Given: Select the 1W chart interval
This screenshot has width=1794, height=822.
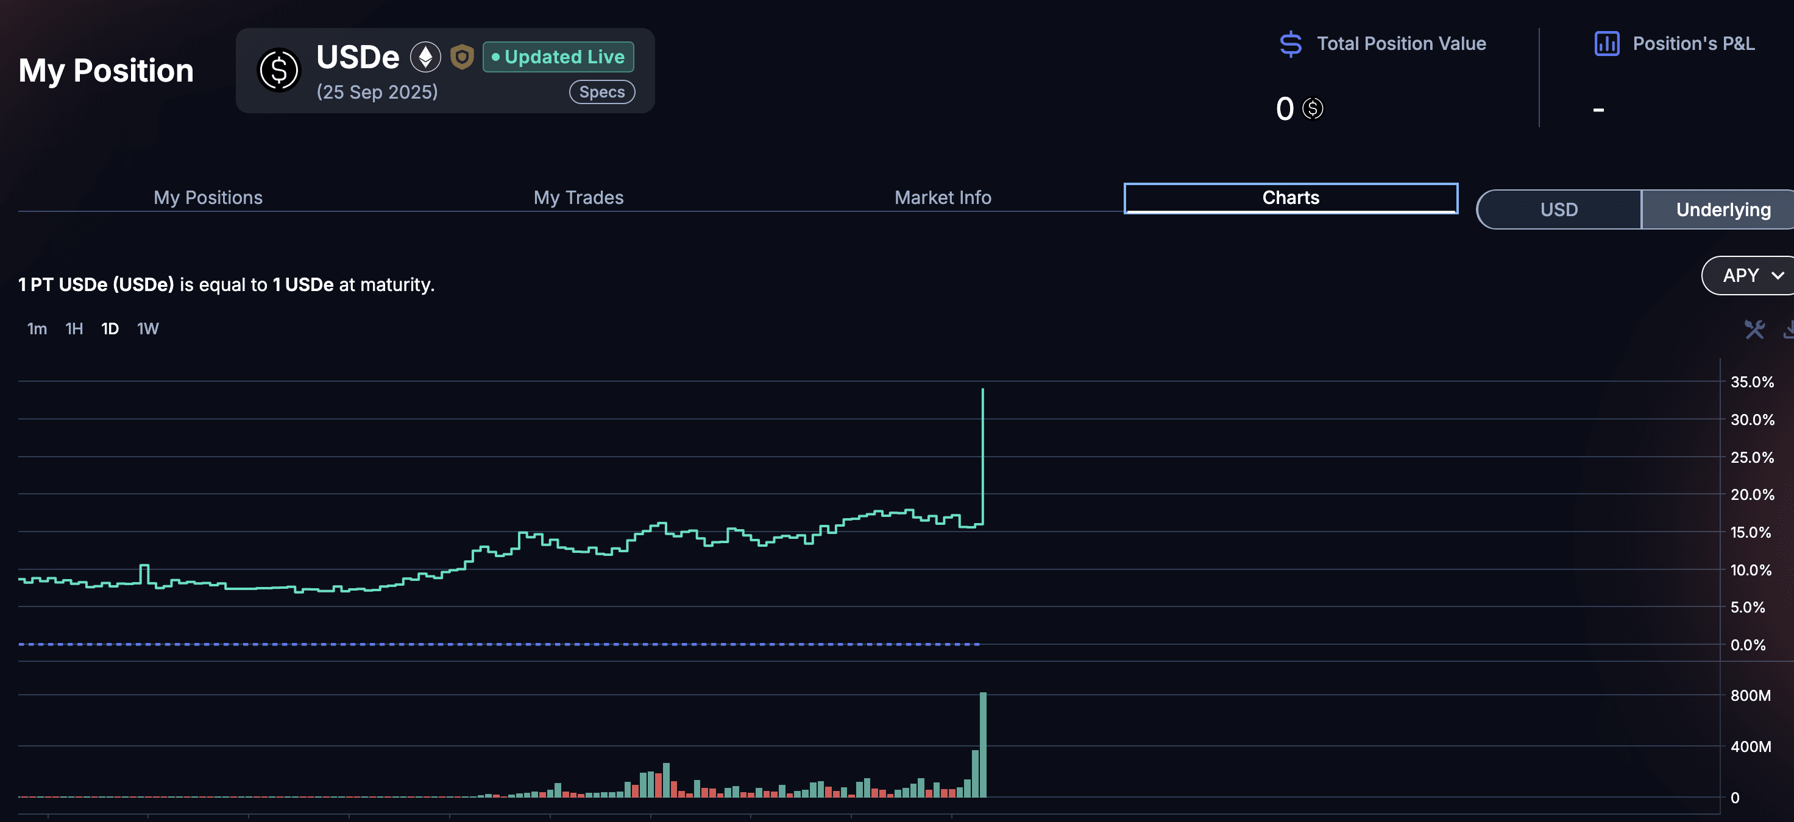Looking at the screenshot, I should click(x=147, y=329).
